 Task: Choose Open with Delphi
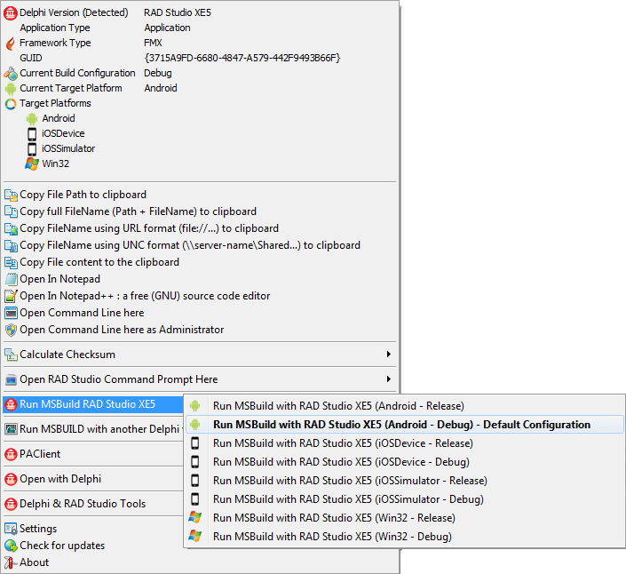point(93,479)
